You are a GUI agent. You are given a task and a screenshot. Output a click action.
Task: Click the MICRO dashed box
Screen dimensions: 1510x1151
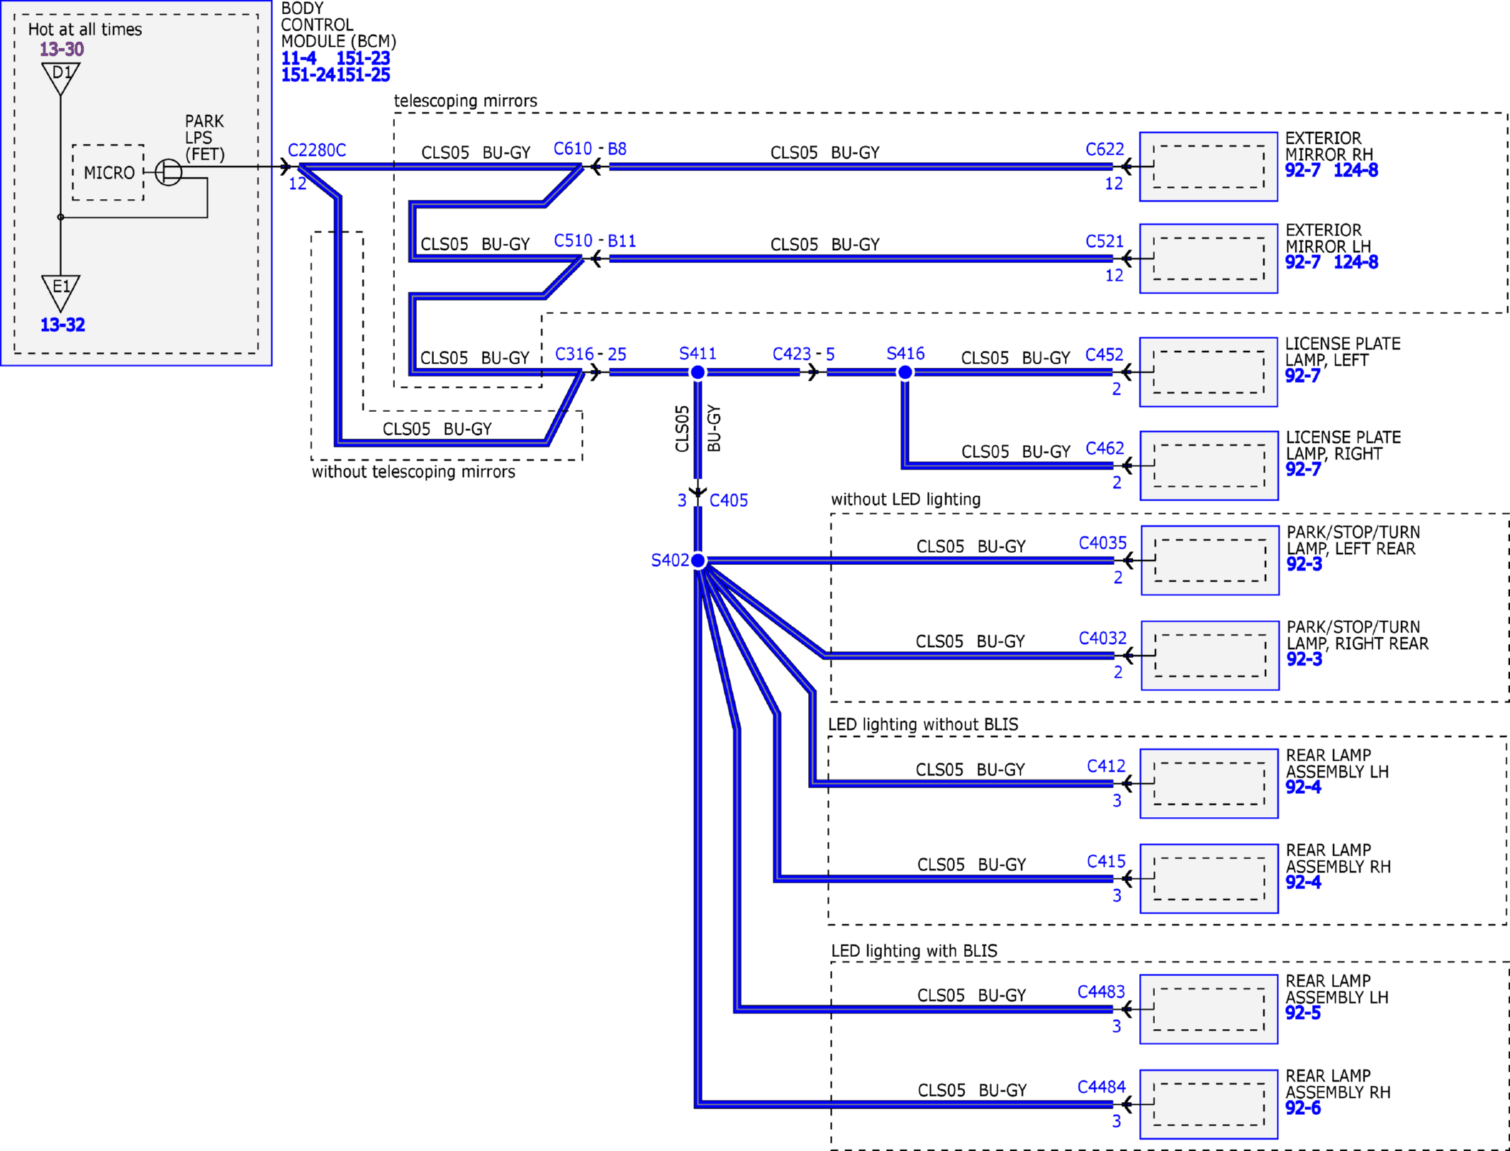108,173
